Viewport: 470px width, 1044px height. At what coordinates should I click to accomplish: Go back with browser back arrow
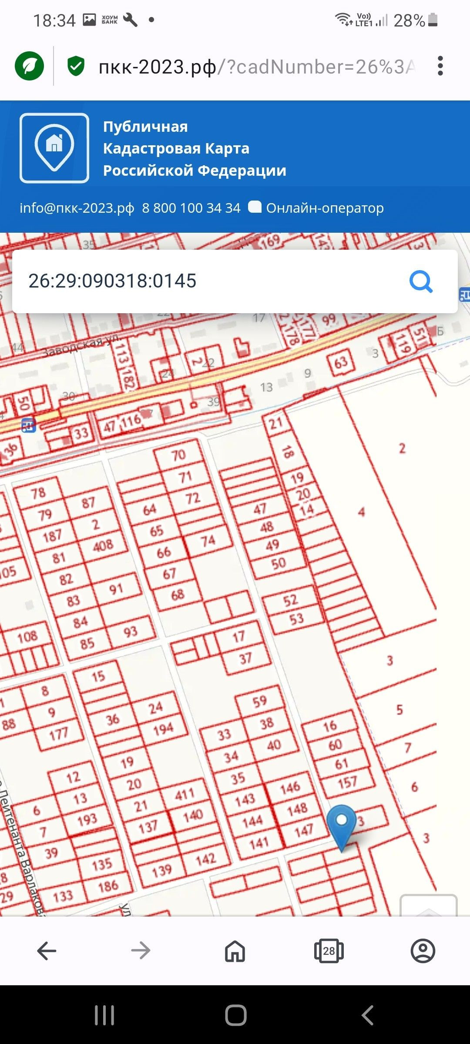47,951
